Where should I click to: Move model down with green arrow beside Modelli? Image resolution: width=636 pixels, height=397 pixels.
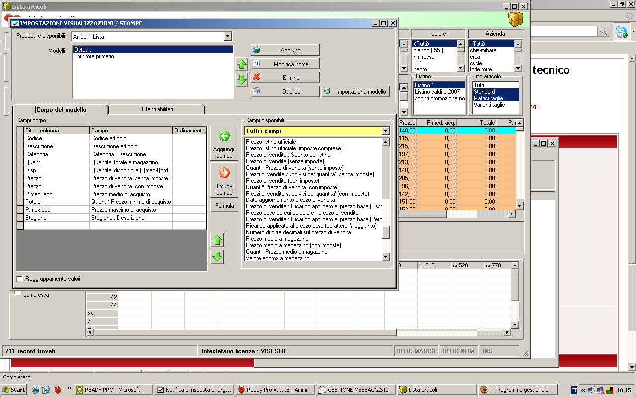coord(241,80)
